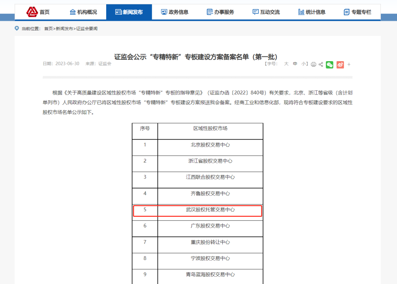This screenshot has height=284, width=397.
Task: Share via the red Weibo icon
Action: click(340, 64)
